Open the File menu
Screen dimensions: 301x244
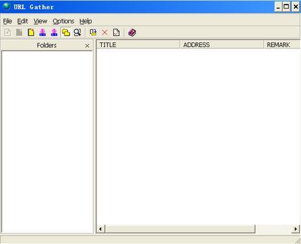point(7,21)
